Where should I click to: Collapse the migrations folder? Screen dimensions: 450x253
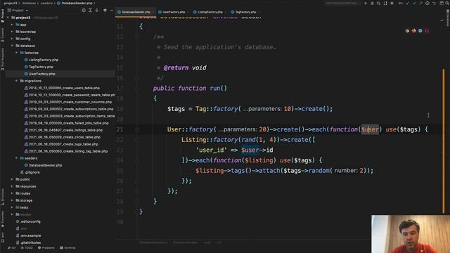coord(16,81)
